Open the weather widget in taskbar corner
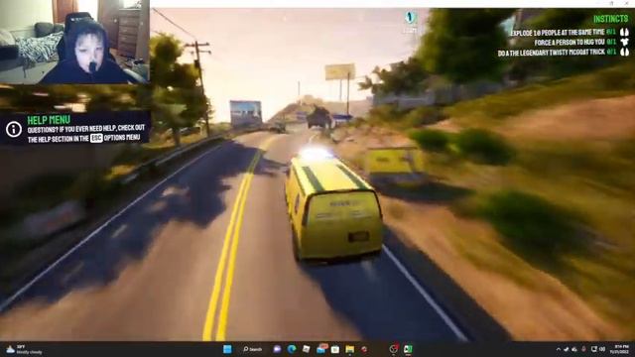Screen dimensions: 635x357 [x=24, y=350]
